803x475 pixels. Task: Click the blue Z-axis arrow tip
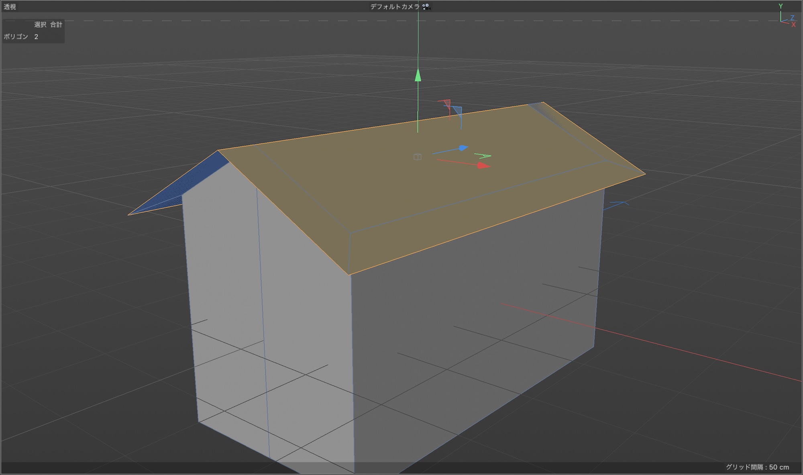464,148
